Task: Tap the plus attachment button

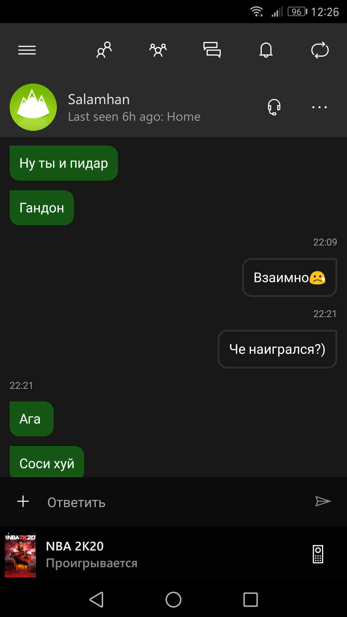Action: point(23,501)
